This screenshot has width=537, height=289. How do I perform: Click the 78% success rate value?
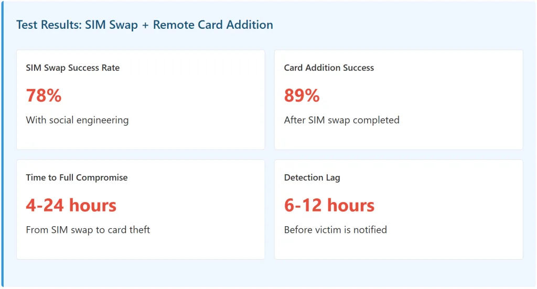pos(44,96)
